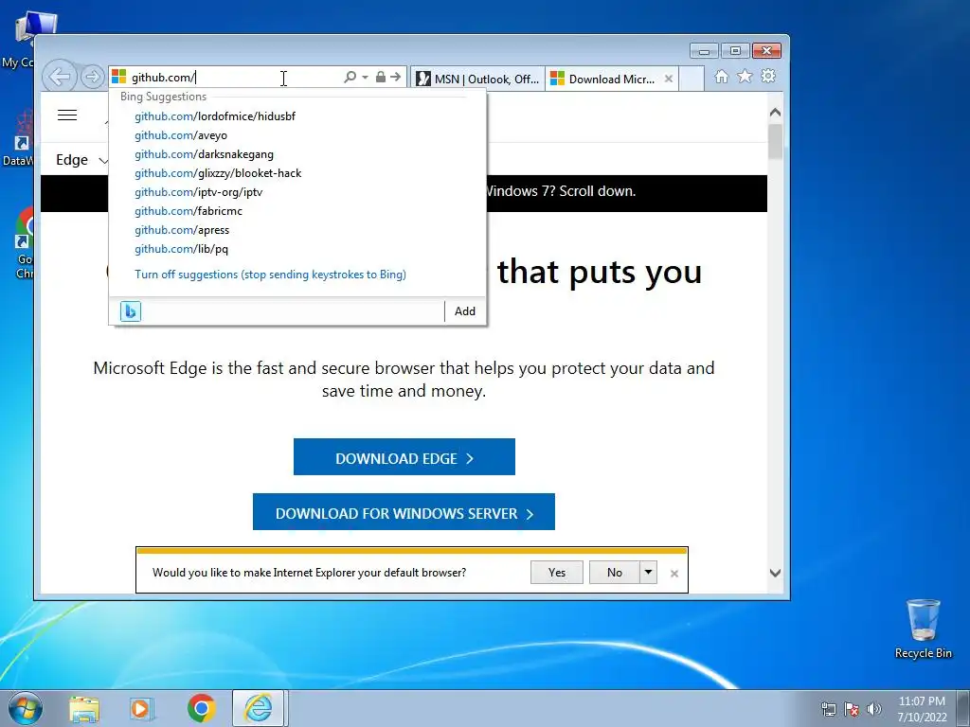
Task: Click network status tray icon
Action: [x=828, y=709]
